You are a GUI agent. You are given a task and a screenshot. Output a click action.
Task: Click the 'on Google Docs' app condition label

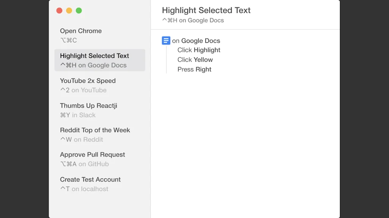click(196, 41)
